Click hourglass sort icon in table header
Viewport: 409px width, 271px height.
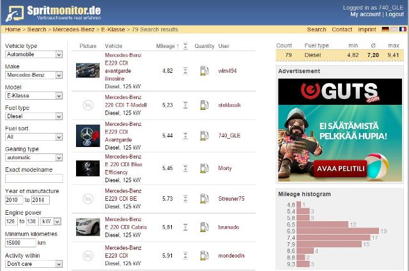click(185, 46)
